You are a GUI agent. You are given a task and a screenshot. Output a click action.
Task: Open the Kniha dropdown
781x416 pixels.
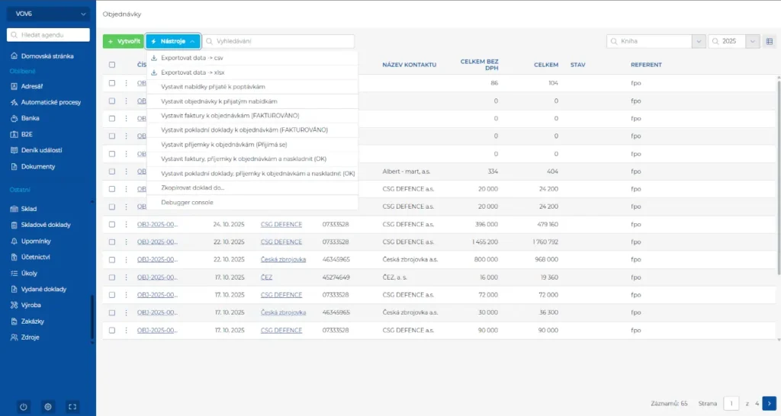698,41
